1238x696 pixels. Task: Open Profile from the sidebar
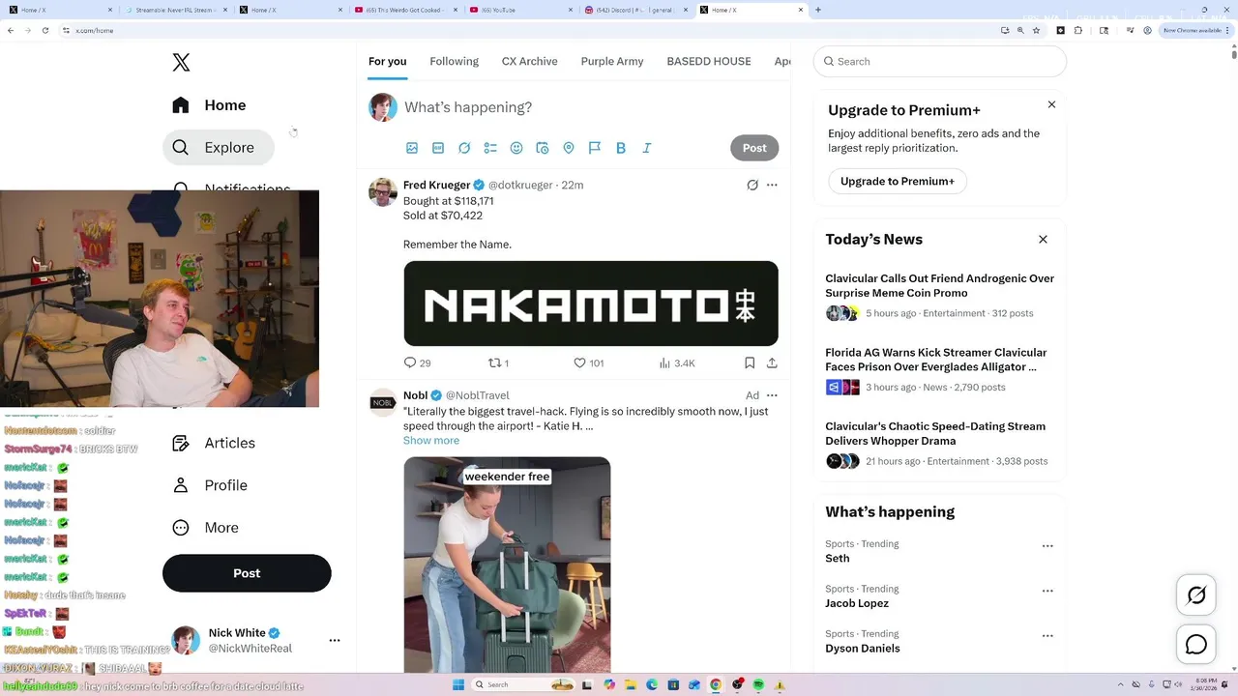click(x=210, y=485)
